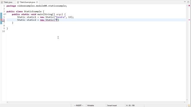This screenshot has height=107, width=191.
Task: Click the vertical scrollbar up arrow
Action: coord(187,6)
